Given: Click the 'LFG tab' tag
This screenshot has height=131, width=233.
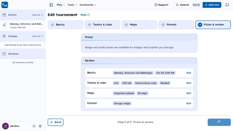Looking at the screenshot, I should [127, 83].
